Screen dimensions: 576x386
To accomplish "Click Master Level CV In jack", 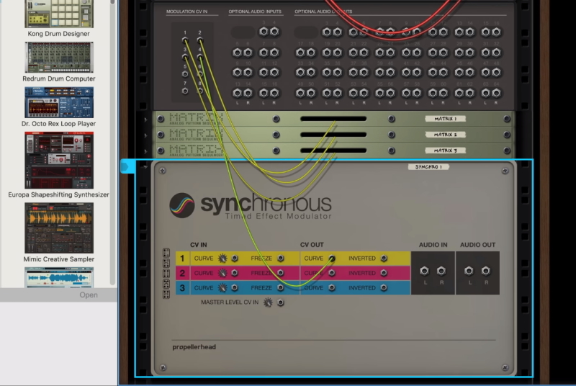I will 281,302.
